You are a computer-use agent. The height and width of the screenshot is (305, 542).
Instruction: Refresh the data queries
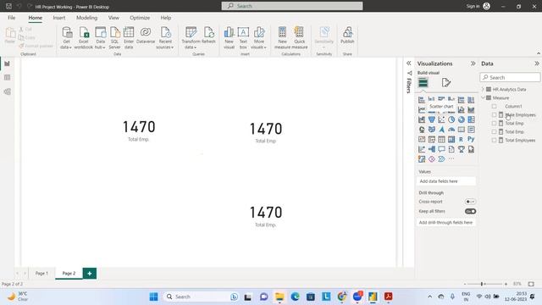tap(208, 36)
